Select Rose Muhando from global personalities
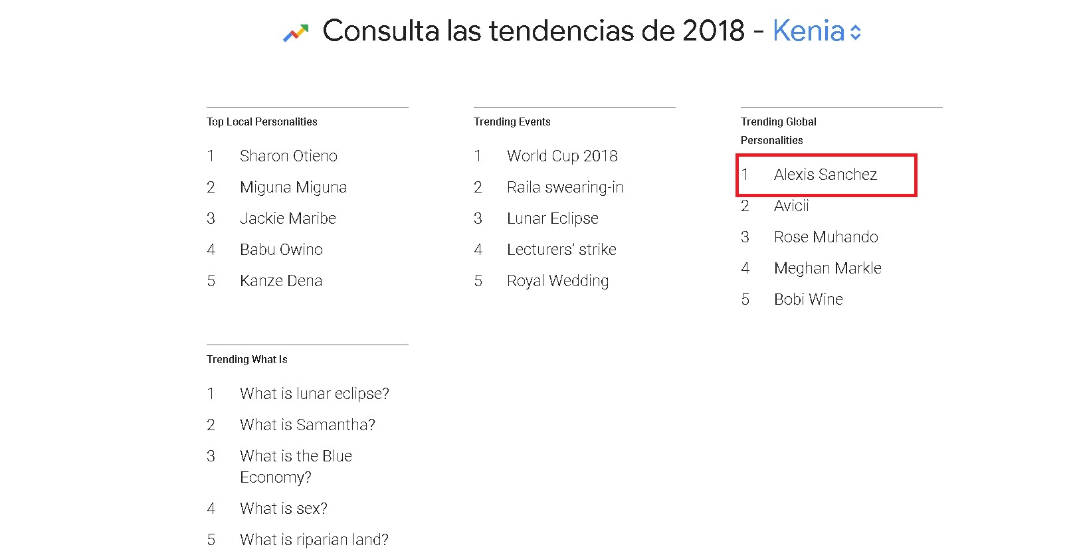This screenshot has width=1075, height=557. (x=826, y=237)
